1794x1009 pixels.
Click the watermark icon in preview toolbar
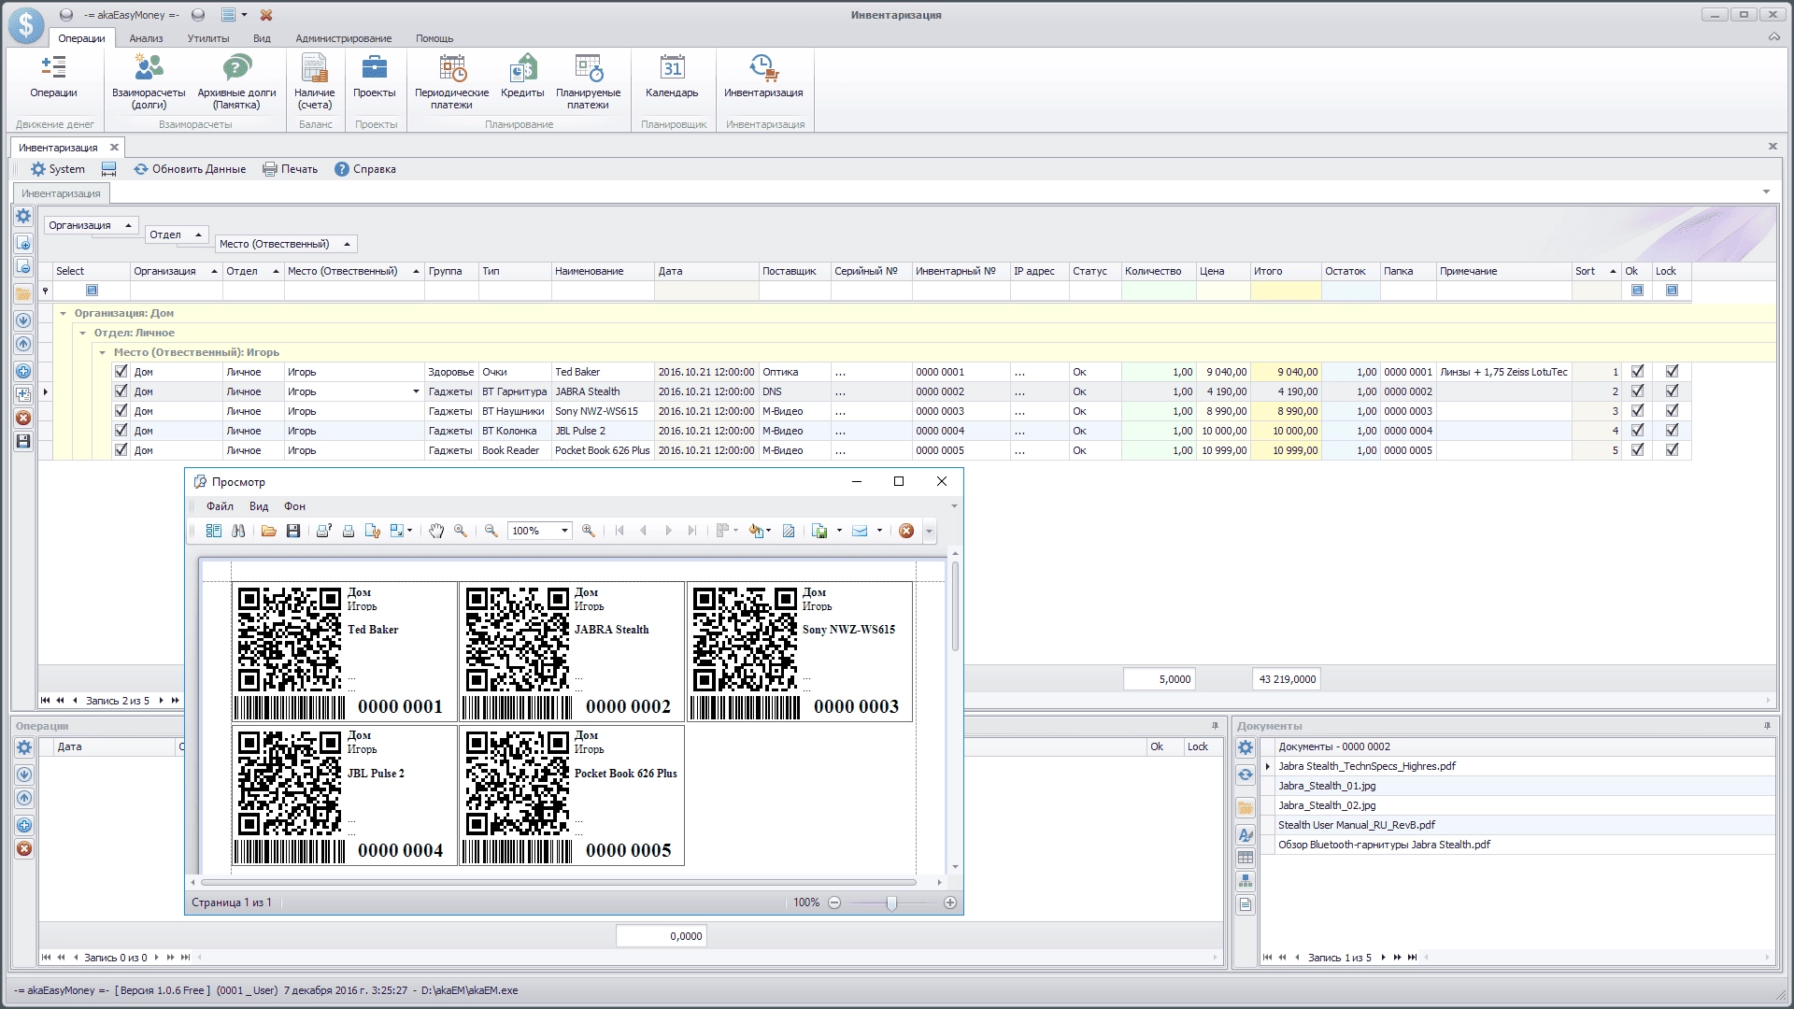coord(789,531)
